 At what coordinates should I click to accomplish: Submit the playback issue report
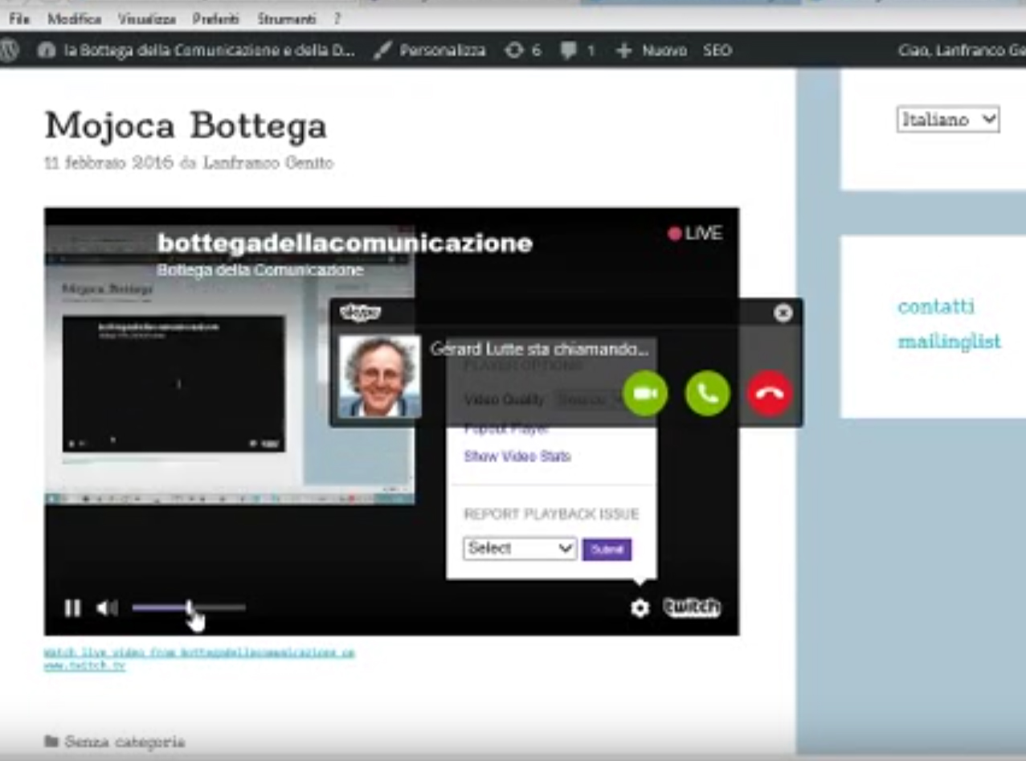[607, 550]
